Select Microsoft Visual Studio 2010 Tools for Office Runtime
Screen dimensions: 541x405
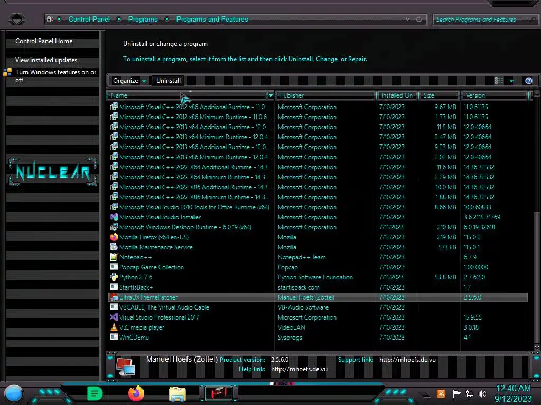tap(318, 207)
